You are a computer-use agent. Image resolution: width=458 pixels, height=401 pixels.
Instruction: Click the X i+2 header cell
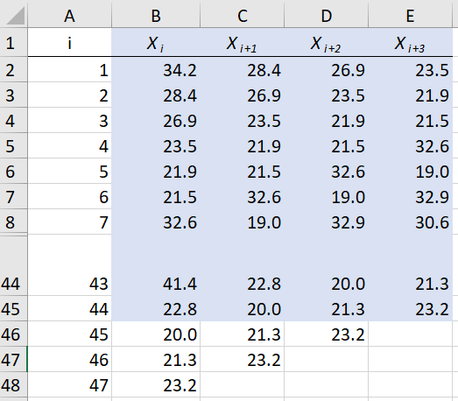point(327,43)
